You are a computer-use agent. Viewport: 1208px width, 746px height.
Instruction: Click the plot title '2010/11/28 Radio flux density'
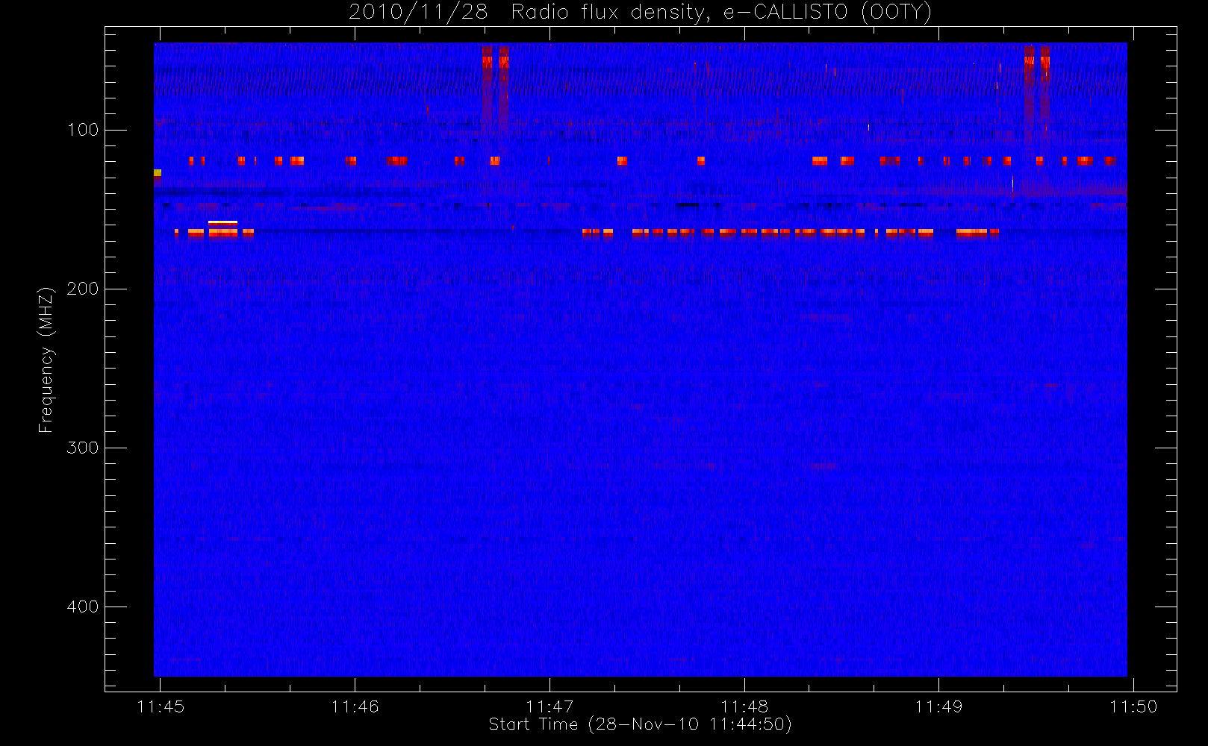[526, 13]
